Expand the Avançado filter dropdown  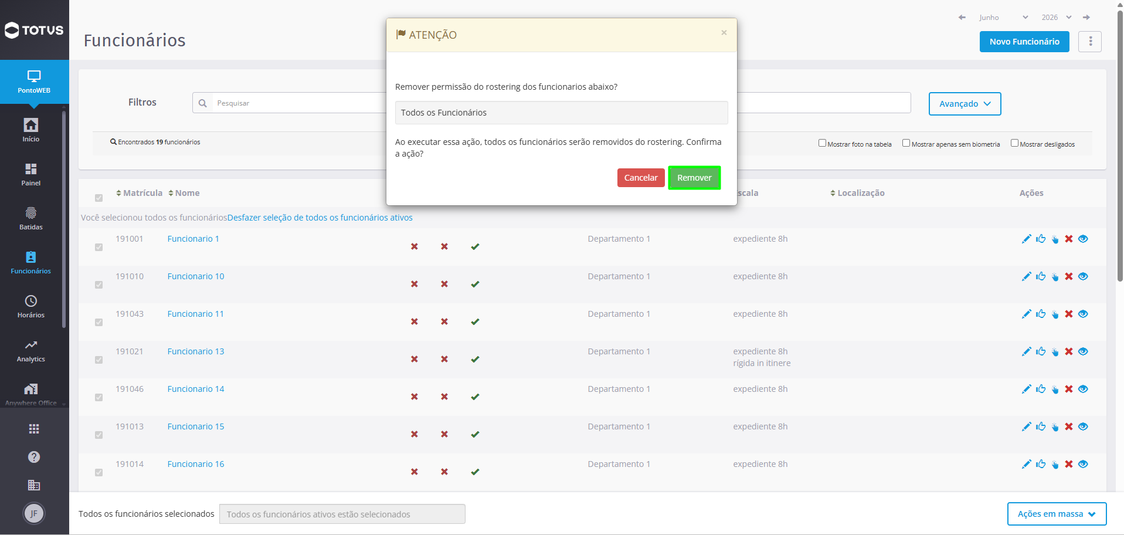click(965, 104)
